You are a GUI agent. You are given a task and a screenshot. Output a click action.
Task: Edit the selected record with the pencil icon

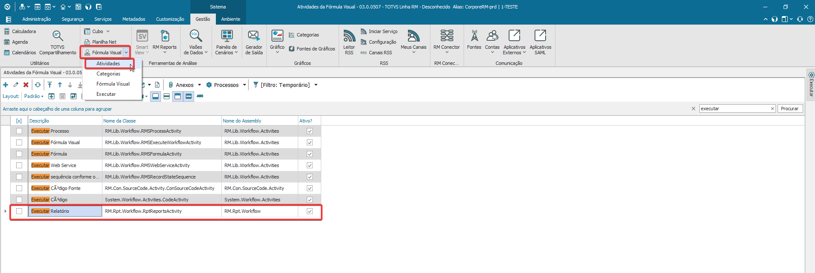[x=16, y=85]
